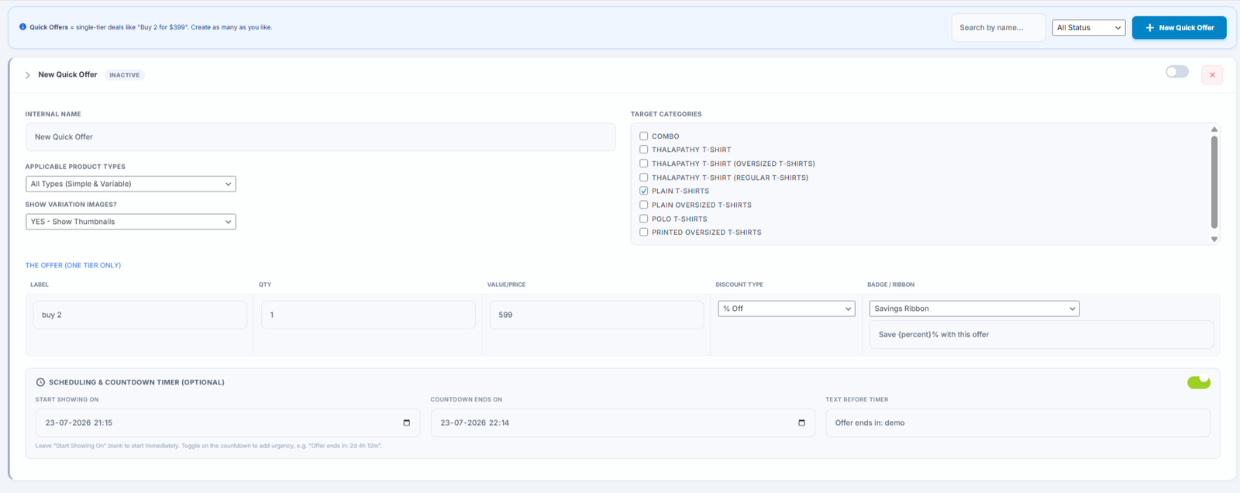Open calendar picker for Start Showing On
The height and width of the screenshot is (493, 1240).
tap(406, 423)
